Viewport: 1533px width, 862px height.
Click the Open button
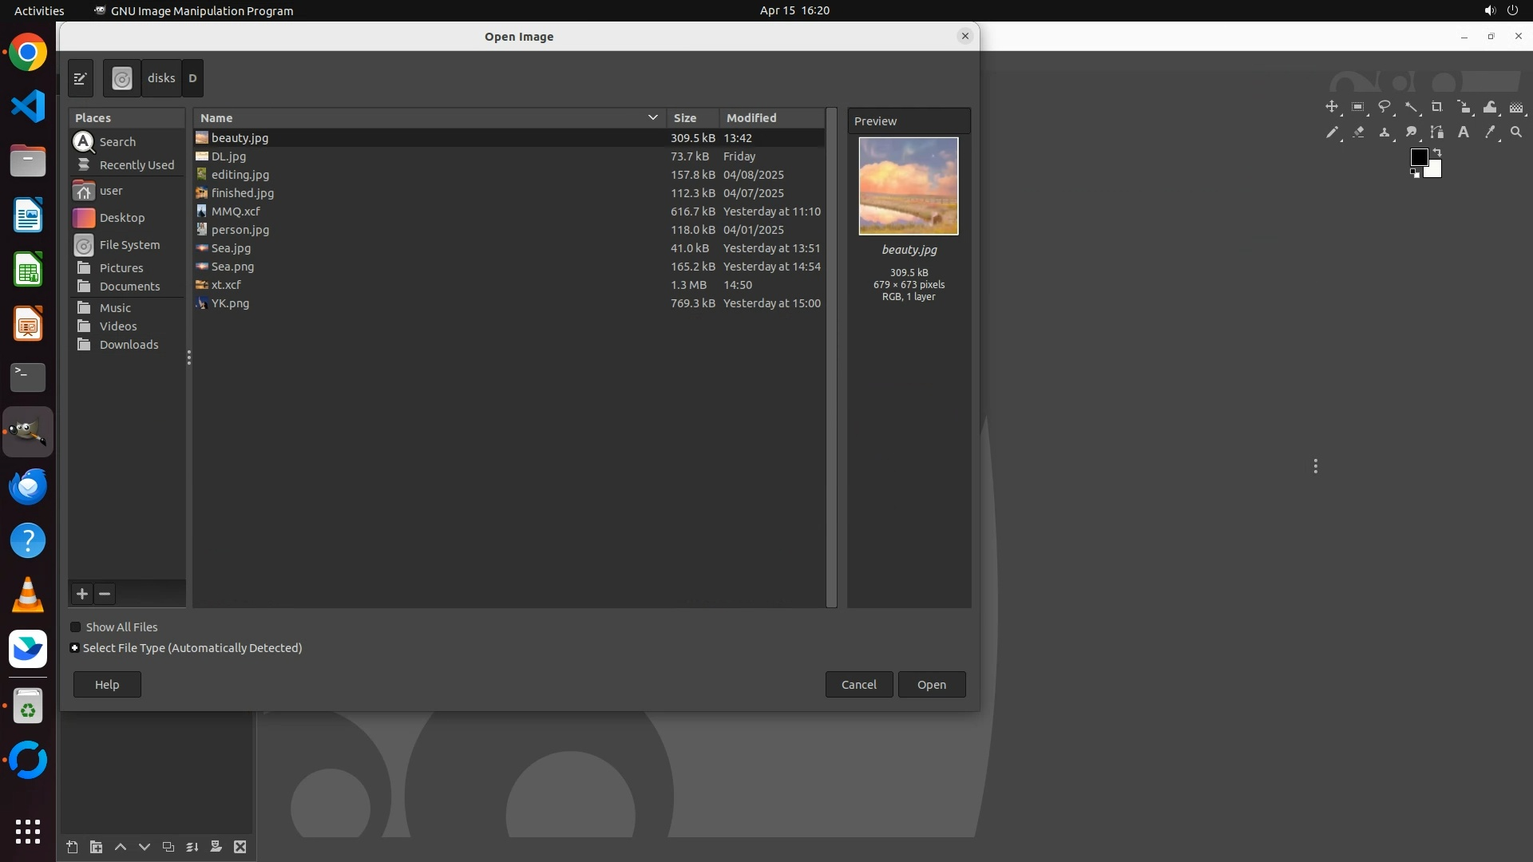coord(931,685)
